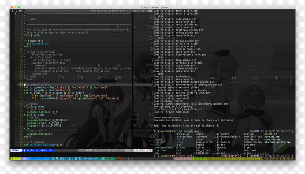Viewport: 305px width, 174px height.
Task: Click the yellow minimize window button
Action: tap(15, 7)
